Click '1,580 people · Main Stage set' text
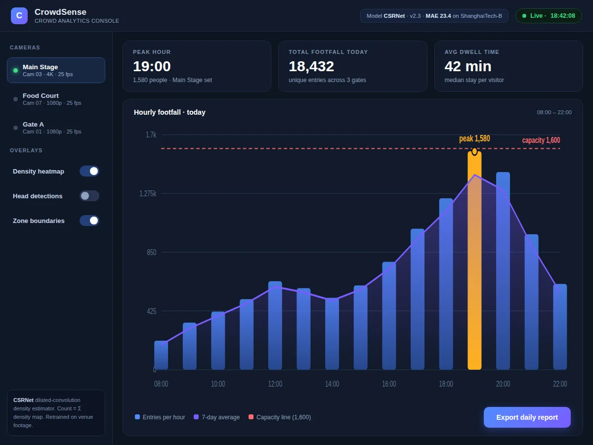This screenshot has height=445, width=593. coord(172,80)
